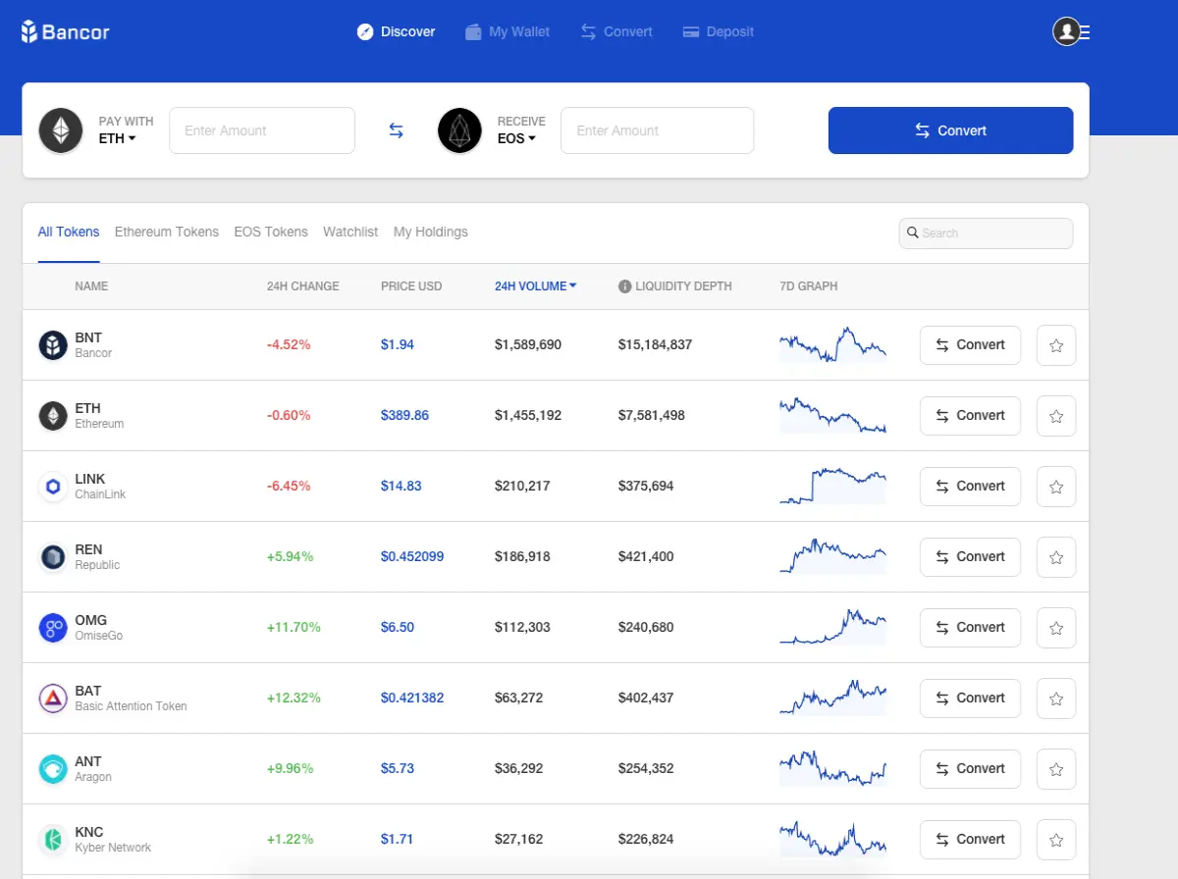The image size is (1178, 879).
Task: Click the REN Republic token logo
Action: (x=52, y=557)
